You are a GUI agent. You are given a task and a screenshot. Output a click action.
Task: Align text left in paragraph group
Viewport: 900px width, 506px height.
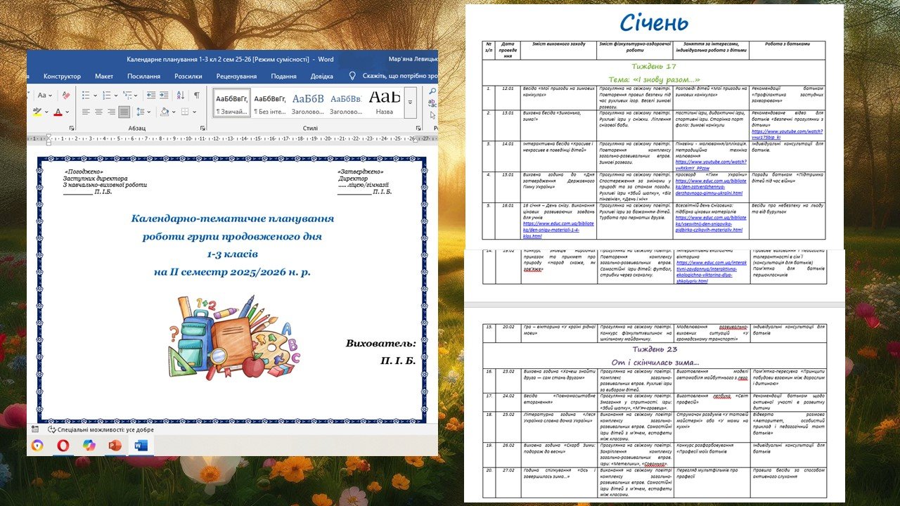click(86, 112)
